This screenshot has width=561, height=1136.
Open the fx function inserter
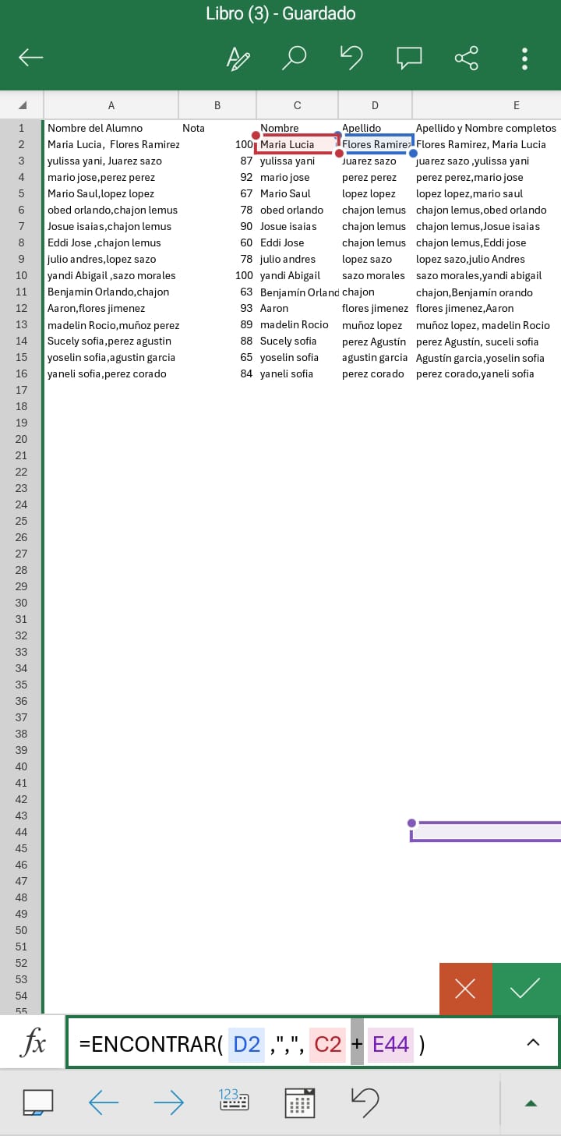point(32,1043)
